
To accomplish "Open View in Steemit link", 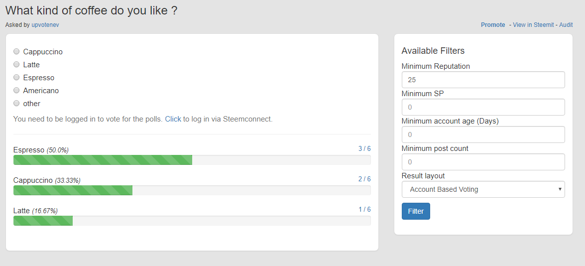I will tap(533, 25).
